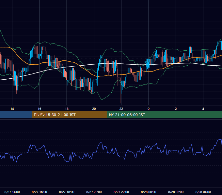Click the ロンドン 15:30-21:00 JST session bar
Screen dimensions: 222x195
[69, 115]
